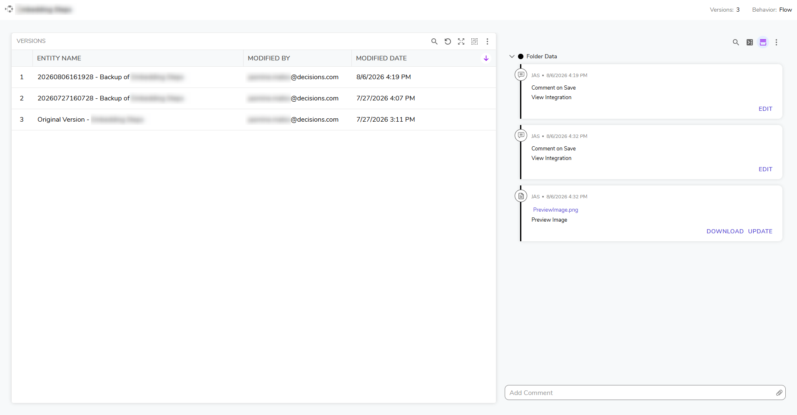Click the Modified Date sort arrow
The image size is (797, 415).
486,58
